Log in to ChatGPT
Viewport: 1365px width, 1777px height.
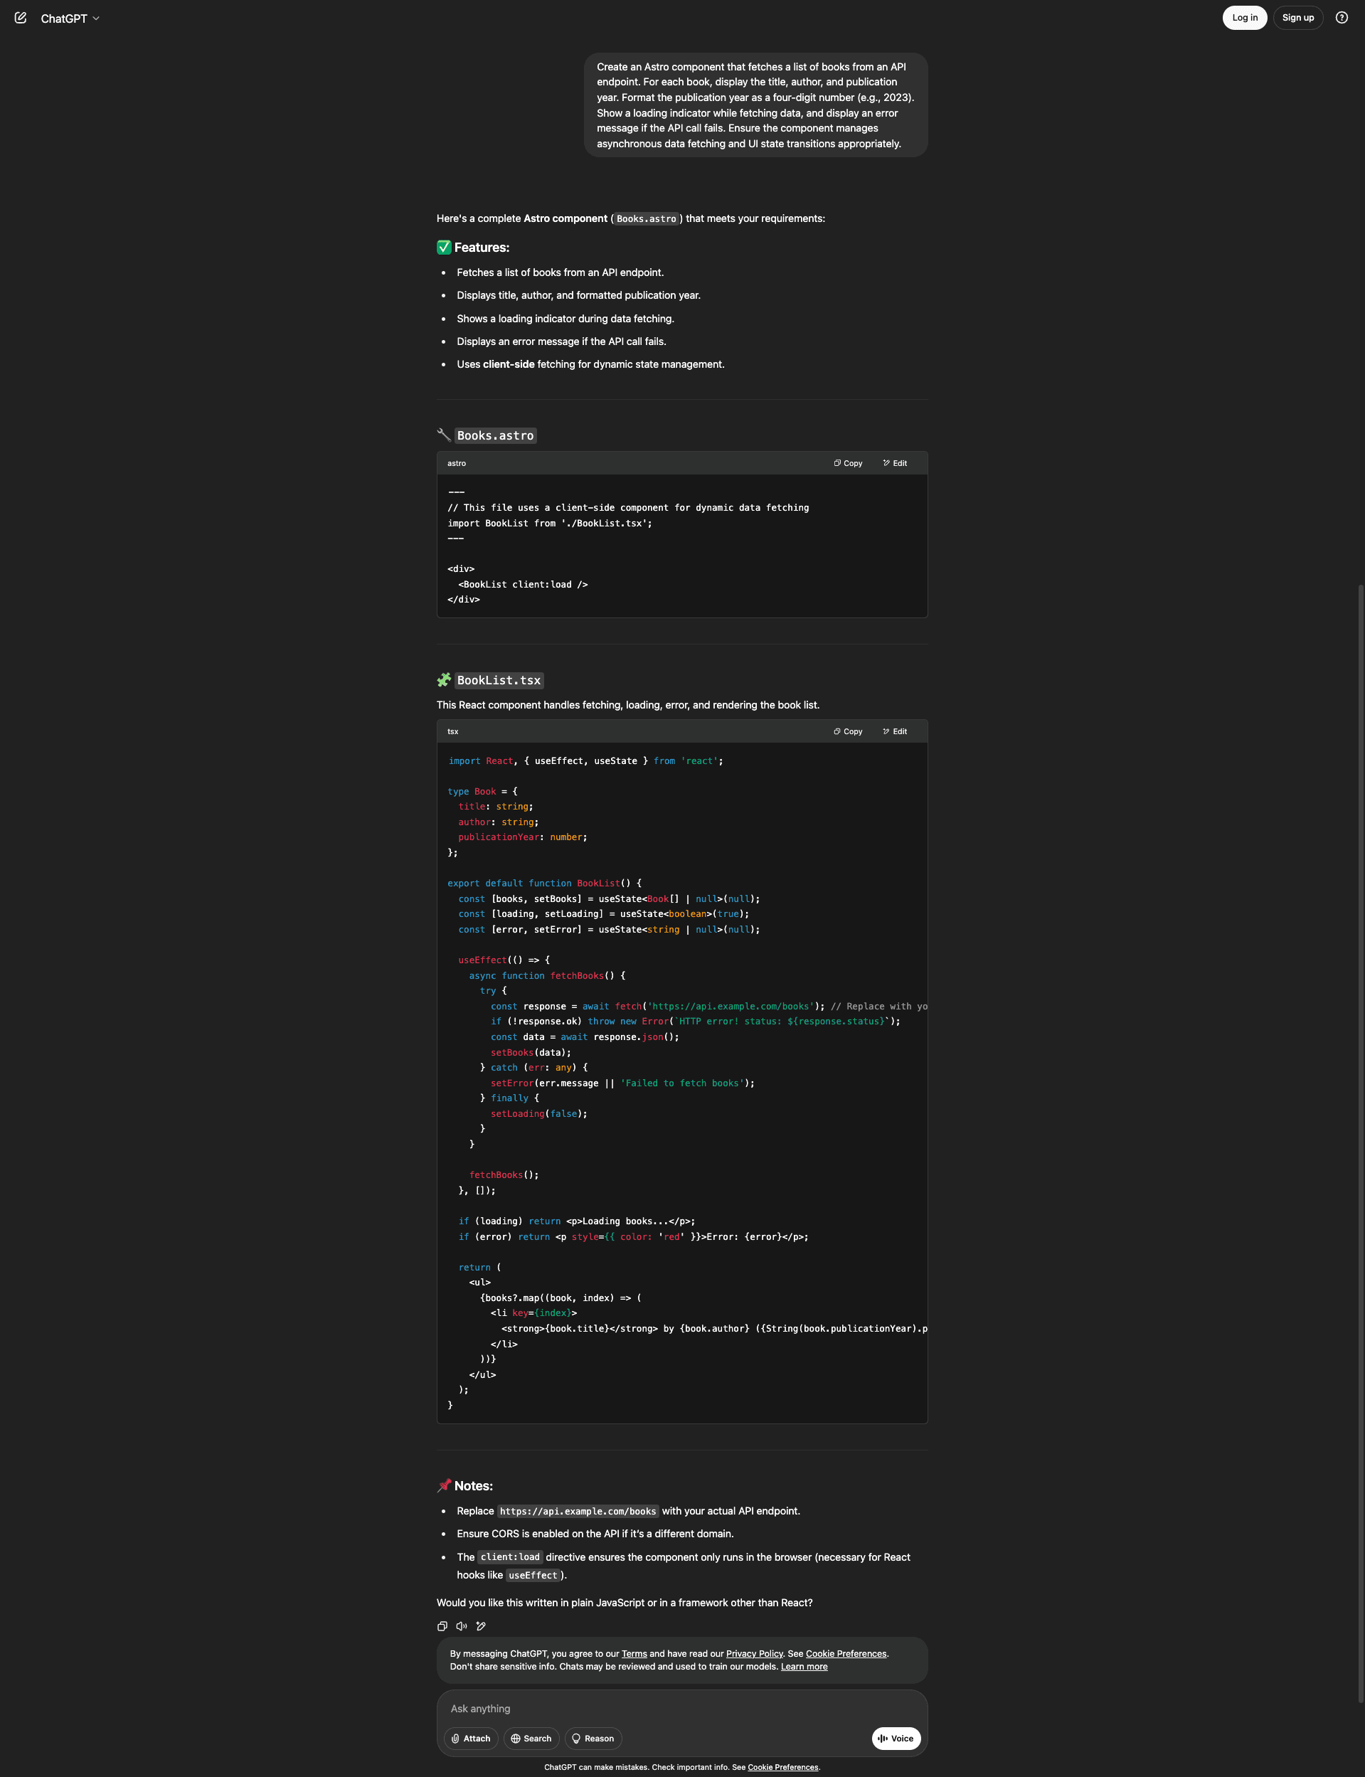(x=1244, y=17)
